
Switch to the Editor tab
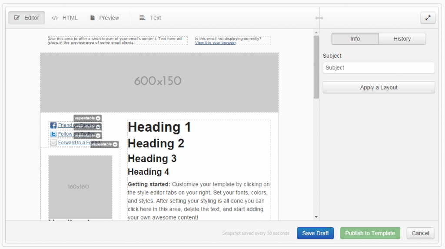click(27, 18)
